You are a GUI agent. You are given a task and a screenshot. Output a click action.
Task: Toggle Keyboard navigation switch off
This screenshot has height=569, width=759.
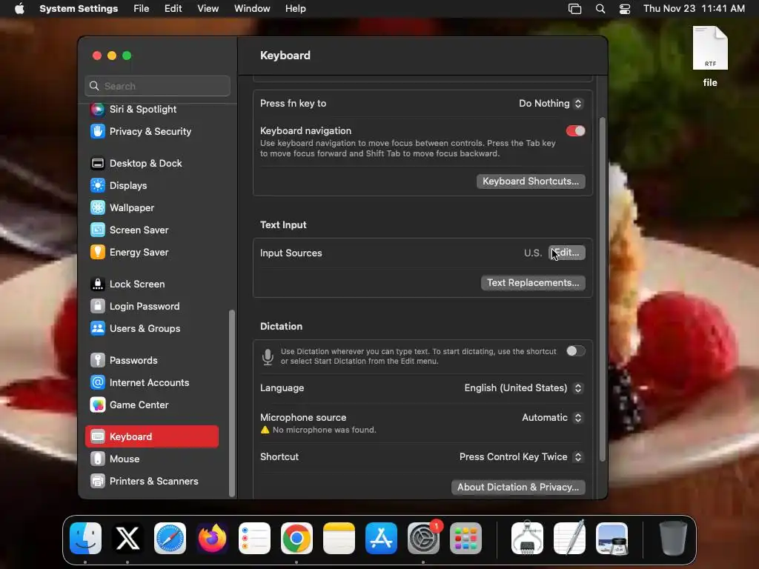(x=575, y=131)
